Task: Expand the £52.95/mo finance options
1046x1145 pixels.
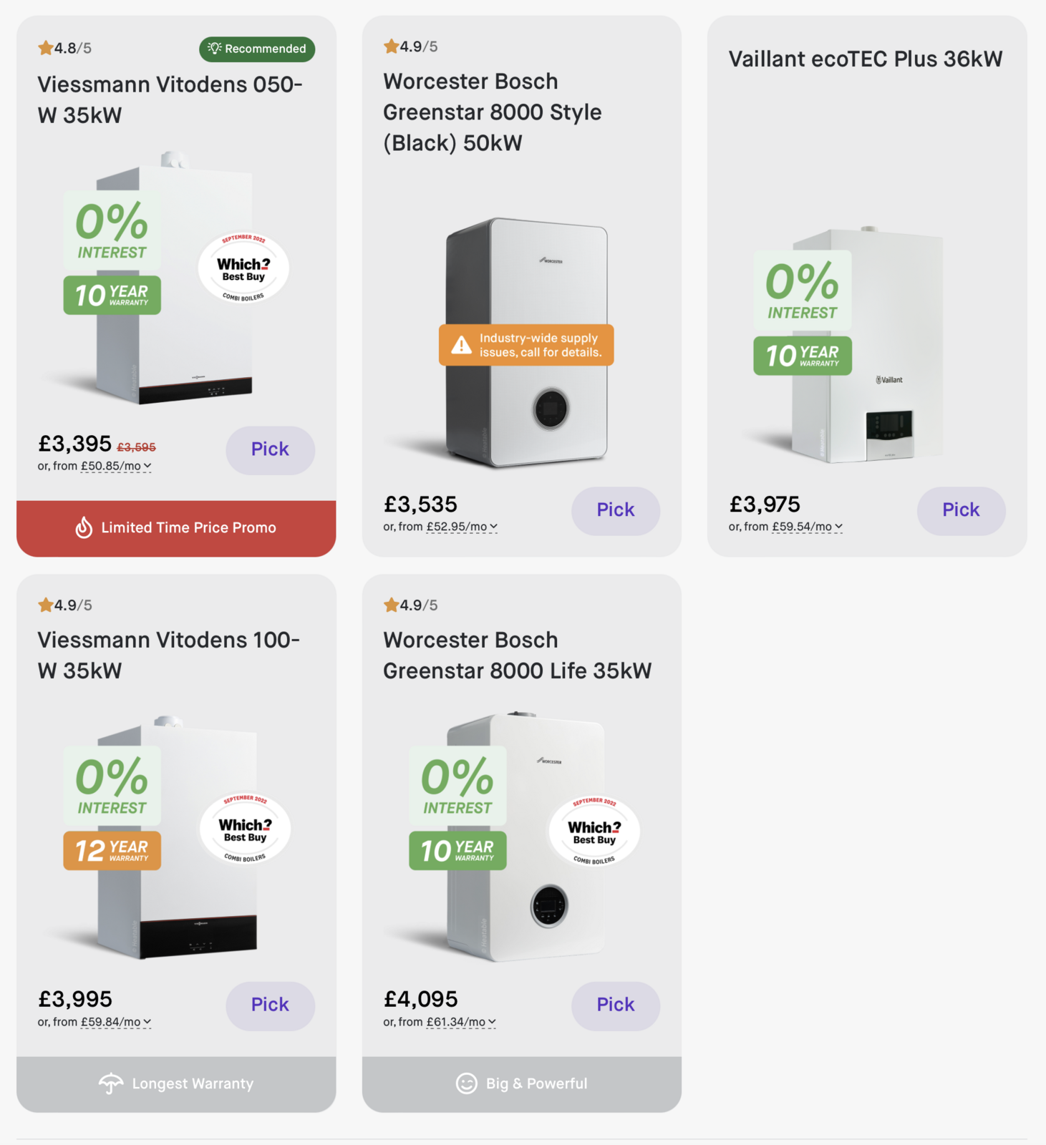Action: point(462,527)
